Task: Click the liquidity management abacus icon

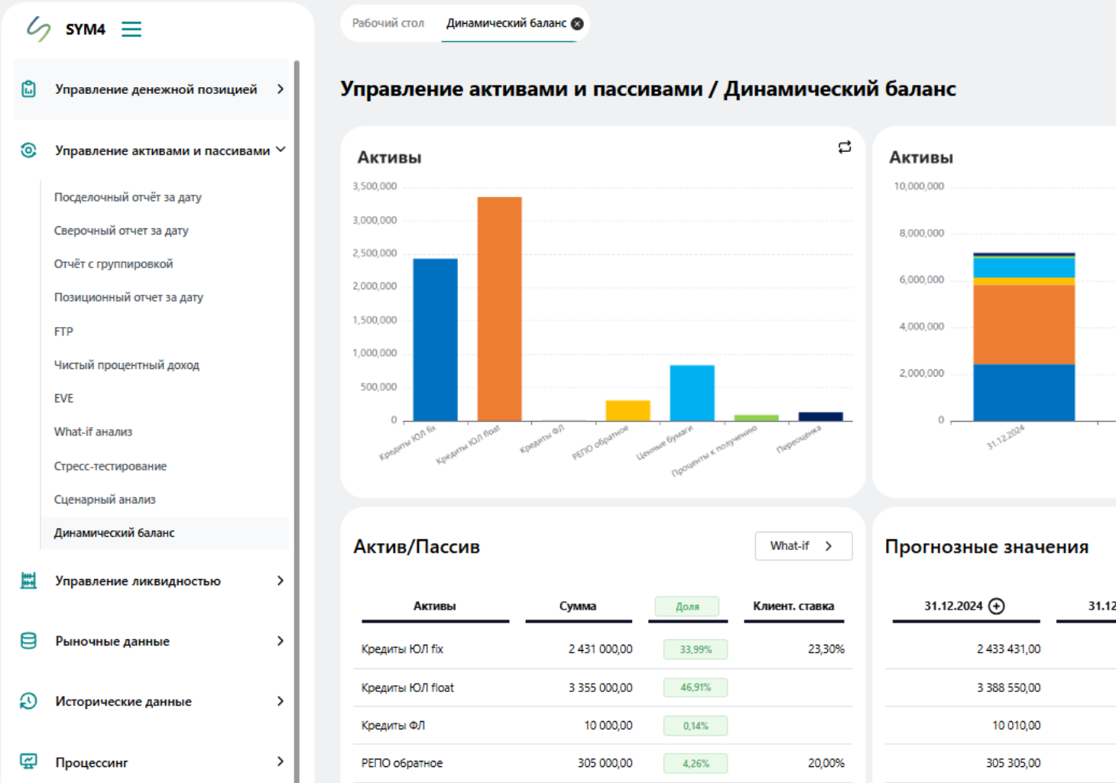Action: [x=28, y=581]
